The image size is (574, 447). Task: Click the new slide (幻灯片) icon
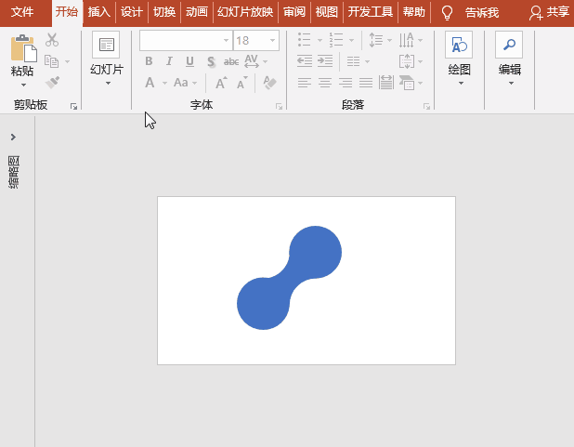pos(106,46)
